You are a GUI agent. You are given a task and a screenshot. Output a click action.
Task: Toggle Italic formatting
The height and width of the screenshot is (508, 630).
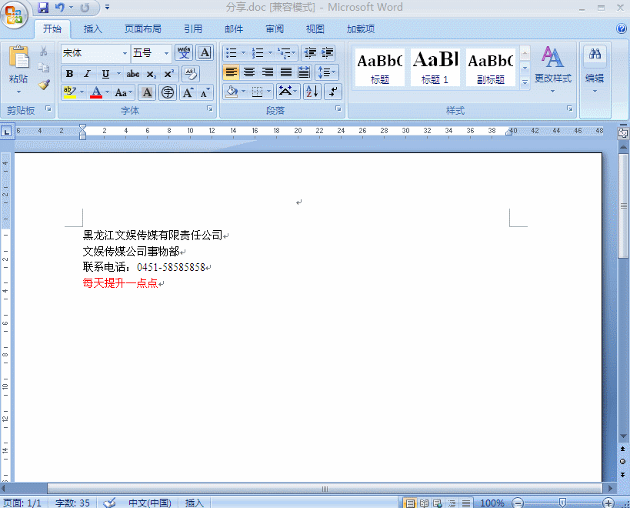point(87,74)
